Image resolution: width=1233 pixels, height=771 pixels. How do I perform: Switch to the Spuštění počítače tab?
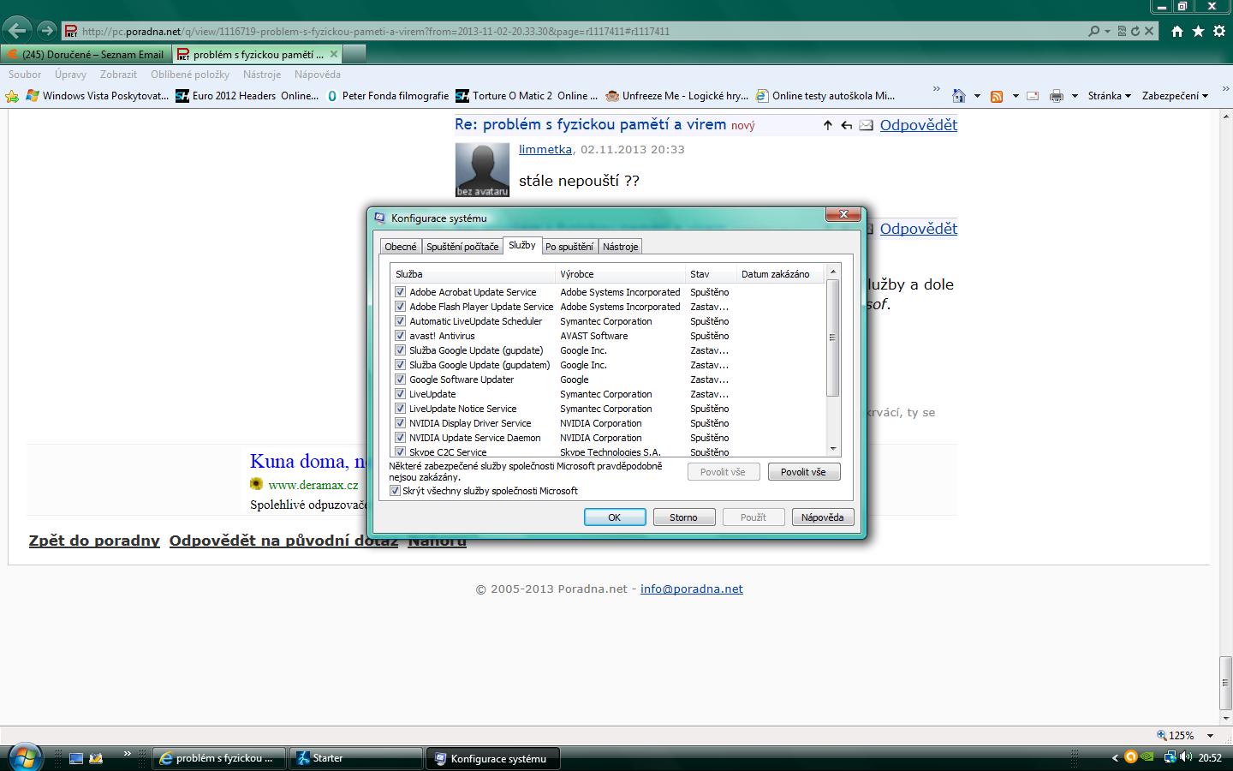tap(462, 247)
